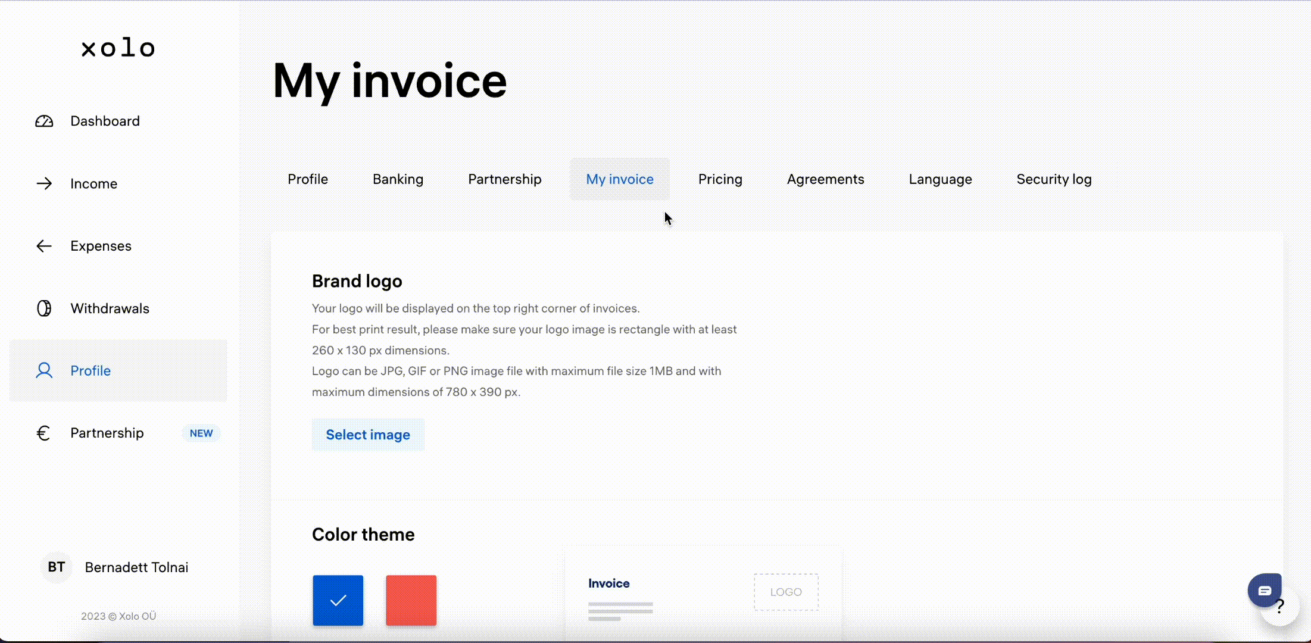
Task: Click the Partnership euro icon
Action: pos(43,432)
